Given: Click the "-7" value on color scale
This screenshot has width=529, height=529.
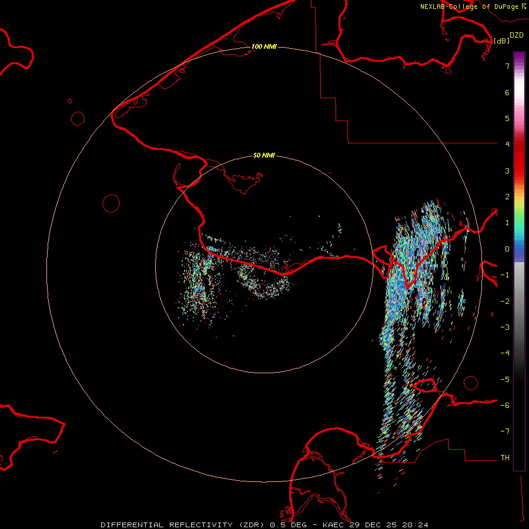Looking at the screenshot, I should click(x=505, y=431).
